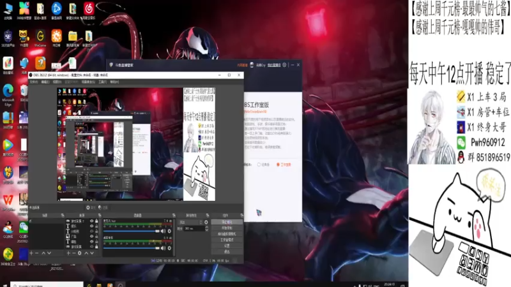The width and height of the screenshot is (511, 287).
Task: Open transition properties gear icon
Action: 206,222
